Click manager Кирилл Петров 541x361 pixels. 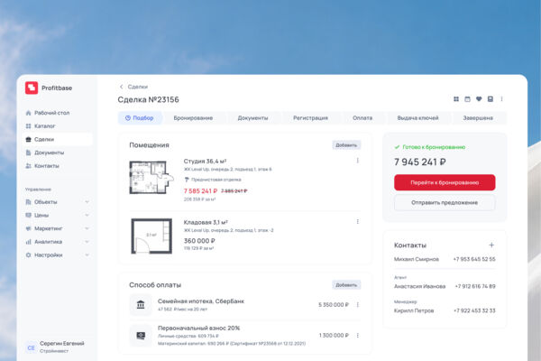[x=414, y=310]
